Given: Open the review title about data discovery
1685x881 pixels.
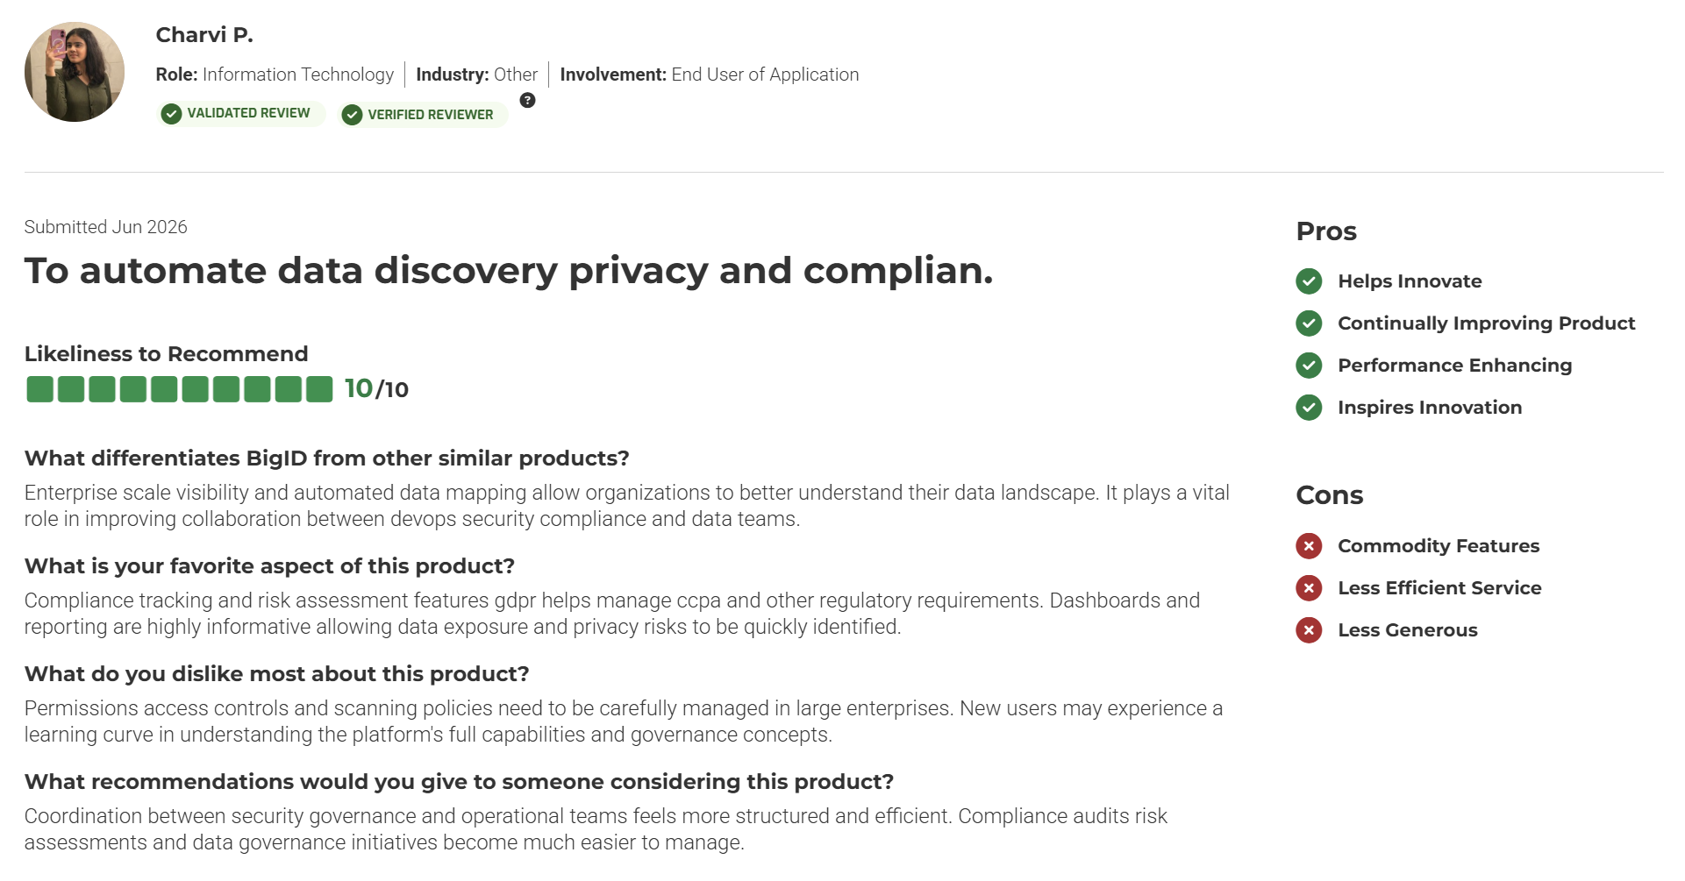Looking at the screenshot, I should click(x=509, y=271).
